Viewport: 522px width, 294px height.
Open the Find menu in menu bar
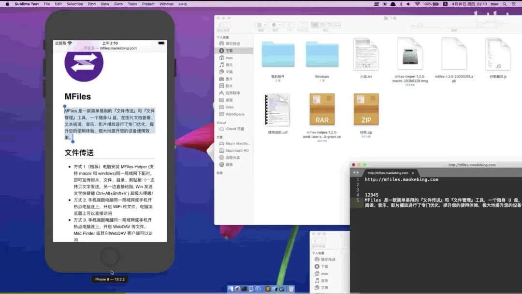point(91,4)
